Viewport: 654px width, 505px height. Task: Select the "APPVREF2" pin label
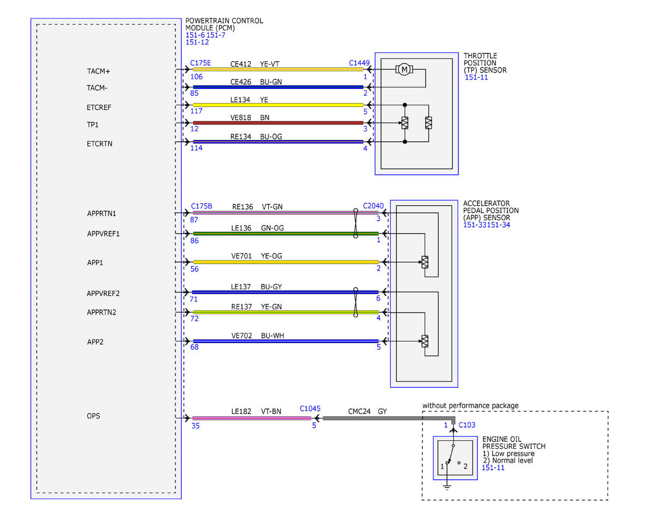tap(103, 294)
